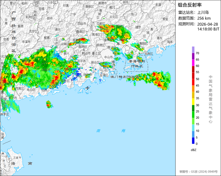Click the 澳门特别行政区 label
Image resolution: width=221 pixels, height=176 pixels.
pos(125,77)
